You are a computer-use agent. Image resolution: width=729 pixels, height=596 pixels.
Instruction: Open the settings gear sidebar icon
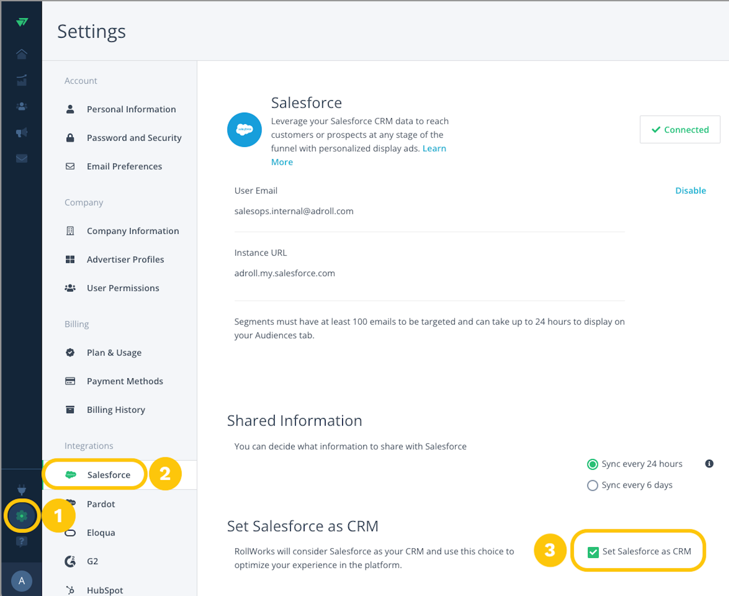22,516
